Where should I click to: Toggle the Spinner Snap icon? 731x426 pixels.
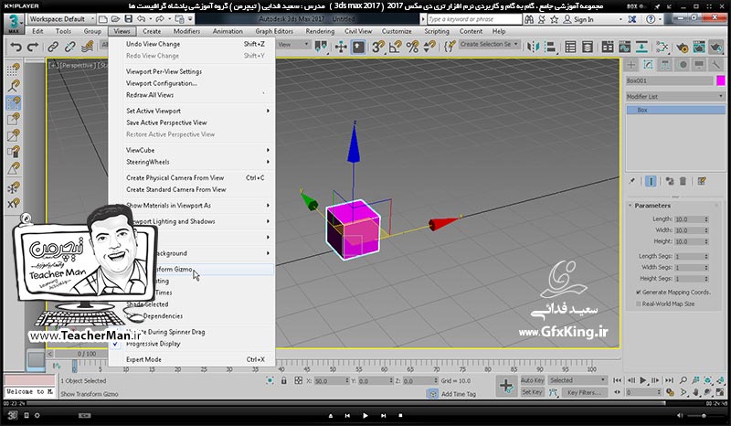(x=429, y=47)
